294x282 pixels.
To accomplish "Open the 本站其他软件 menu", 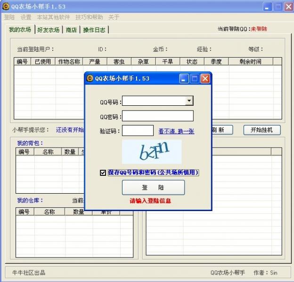I will [53, 17].
